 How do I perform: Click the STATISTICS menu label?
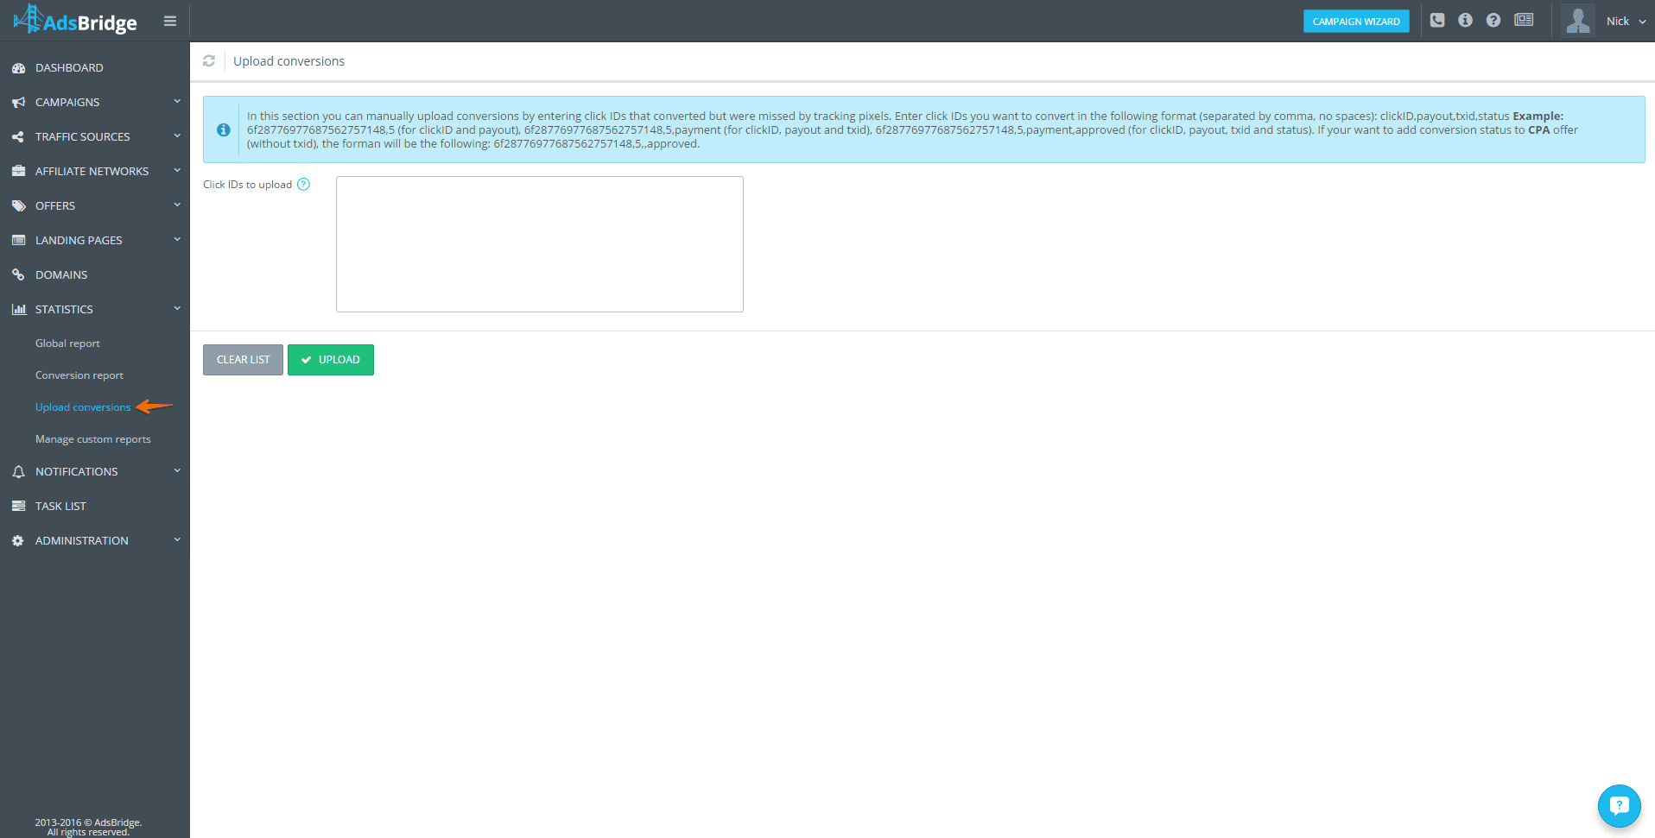click(x=64, y=310)
